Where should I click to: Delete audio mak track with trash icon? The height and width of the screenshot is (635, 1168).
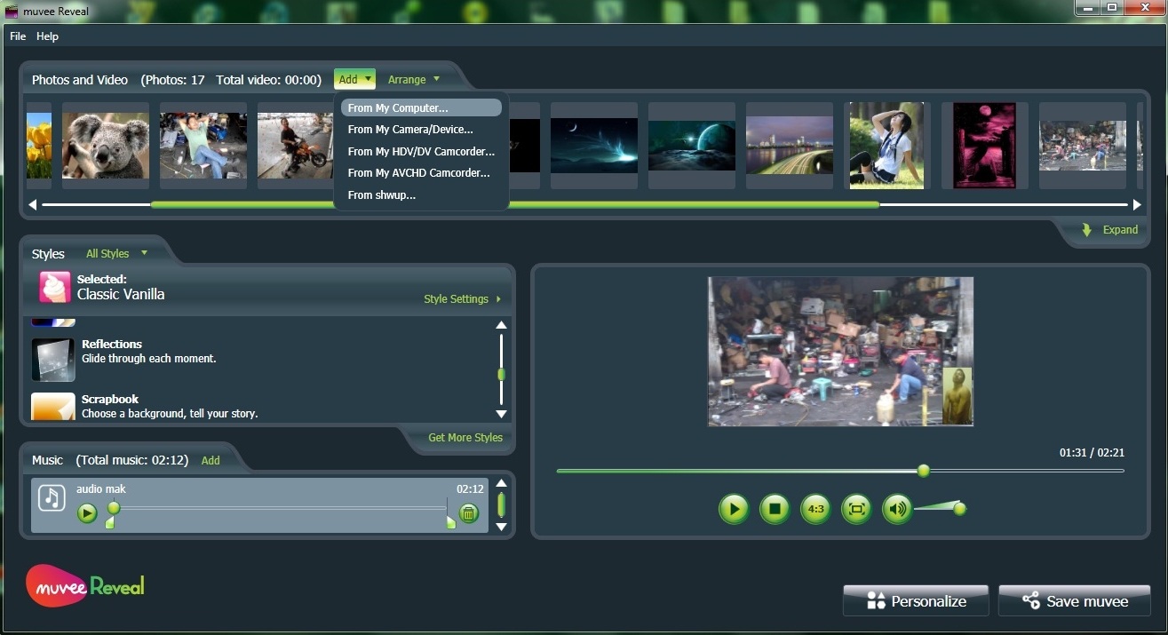click(x=468, y=512)
